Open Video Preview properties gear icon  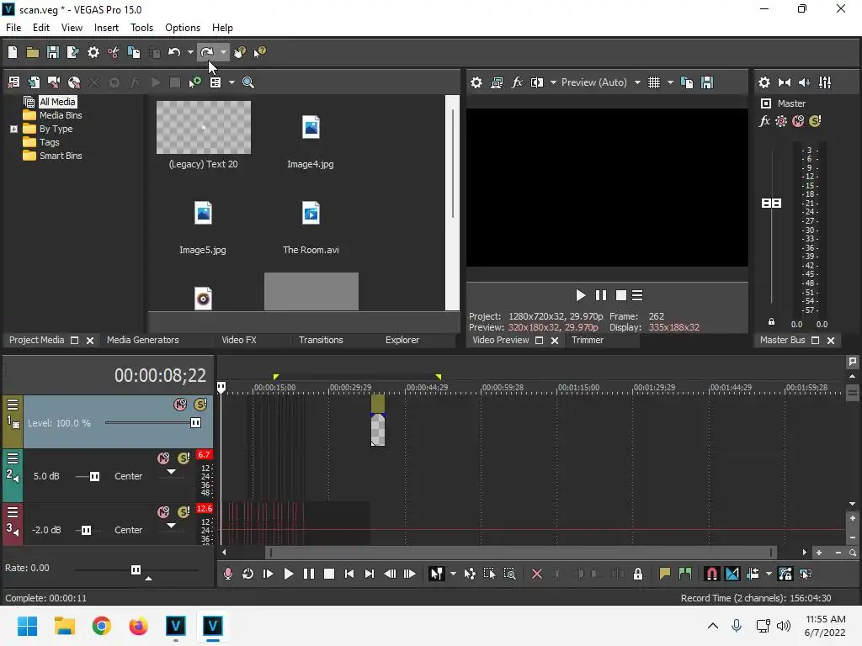(476, 82)
